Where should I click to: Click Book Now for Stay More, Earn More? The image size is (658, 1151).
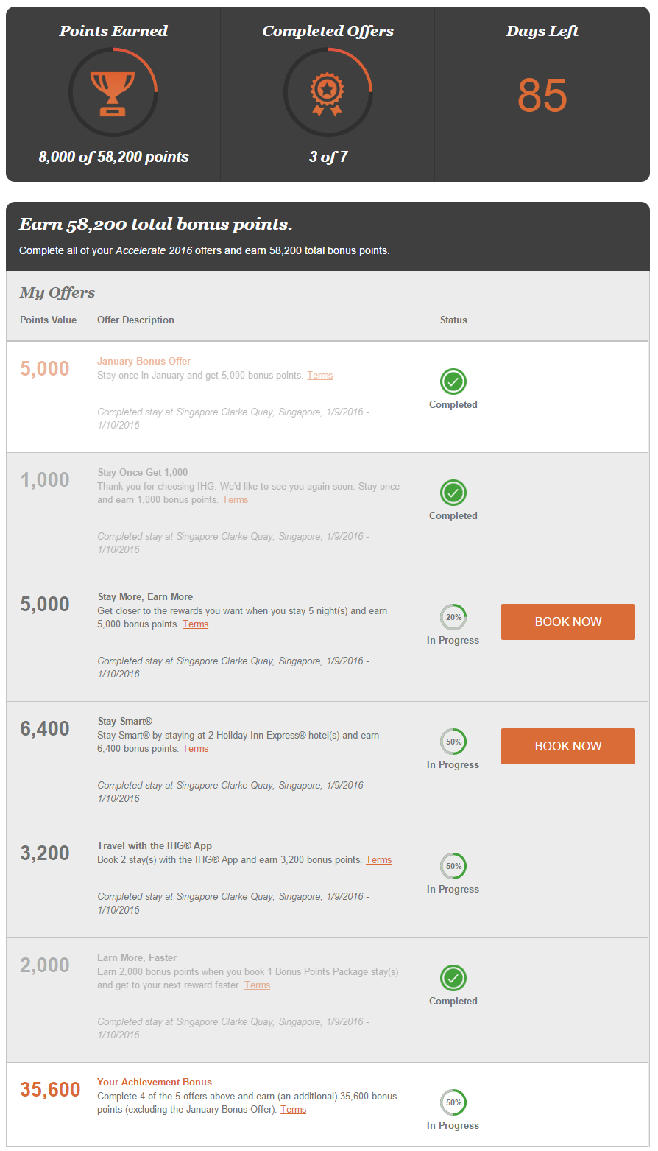click(568, 622)
